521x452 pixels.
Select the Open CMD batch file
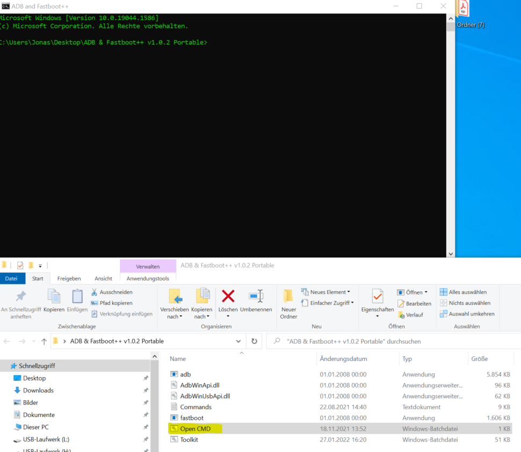coord(340,429)
